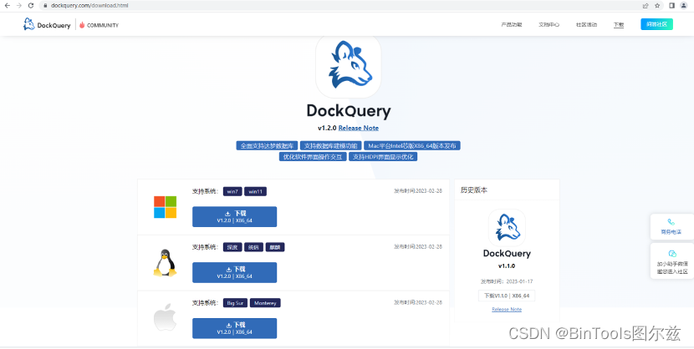Screen dimensions: 694x349
Task: Click the DockQuery v1.1.0 wolf logo
Action: (x=507, y=227)
